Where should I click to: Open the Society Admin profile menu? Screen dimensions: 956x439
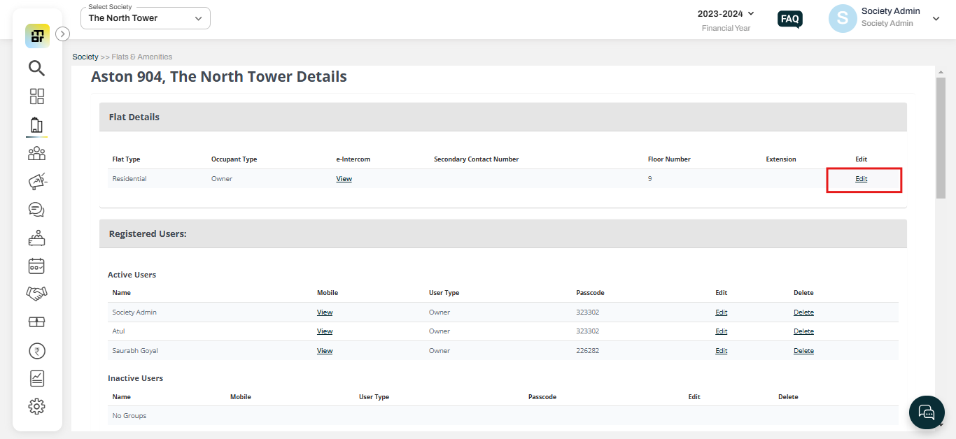pyautogui.click(x=885, y=19)
